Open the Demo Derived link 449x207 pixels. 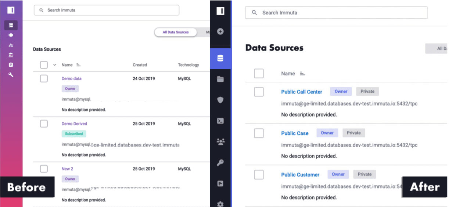74,123
